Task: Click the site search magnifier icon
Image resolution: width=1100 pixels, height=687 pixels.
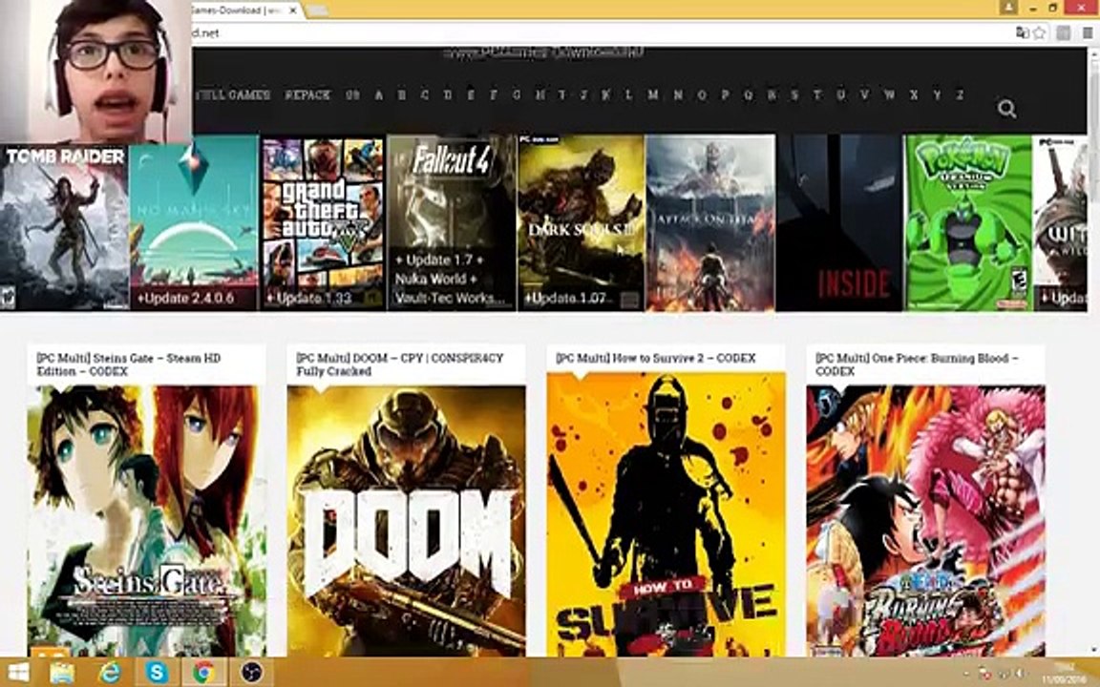Action: point(1006,109)
